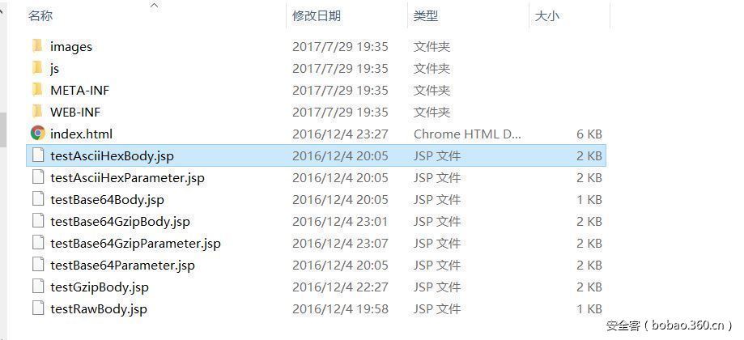The image size is (744, 340).
Task: Select the images folder icon
Action: tap(37, 46)
